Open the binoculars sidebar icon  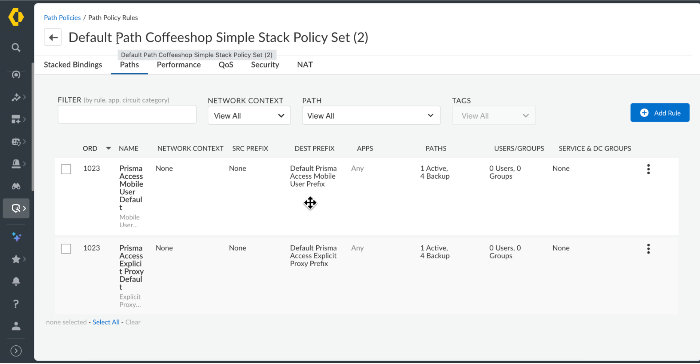click(16, 186)
